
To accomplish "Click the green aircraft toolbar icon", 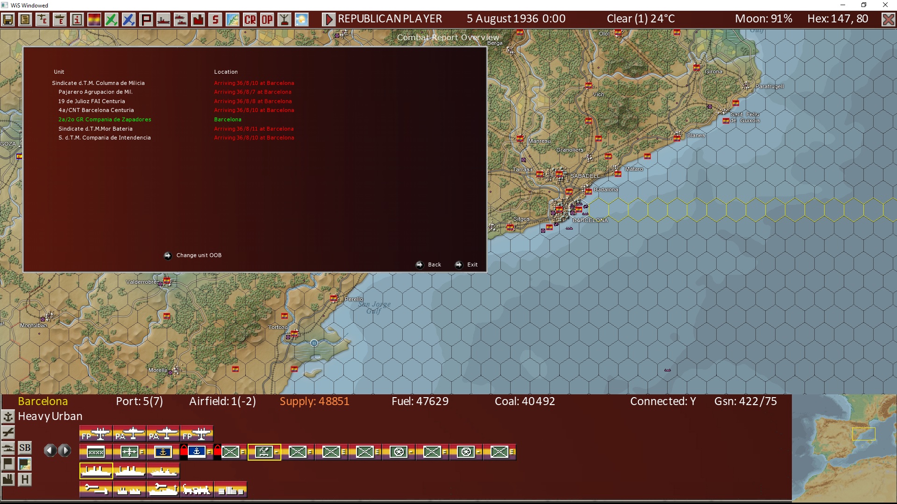I will click(111, 20).
